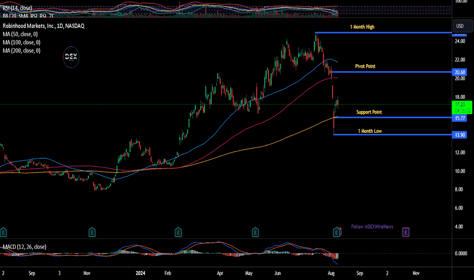
Task: Select the Robinhood Markets, Inc. symbol legend
Action: coord(44,26)
